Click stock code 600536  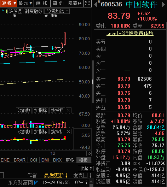pyautogui.click(x=111, y=5)
